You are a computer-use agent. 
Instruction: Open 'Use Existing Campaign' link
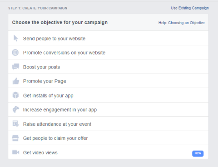coord(190,8)
